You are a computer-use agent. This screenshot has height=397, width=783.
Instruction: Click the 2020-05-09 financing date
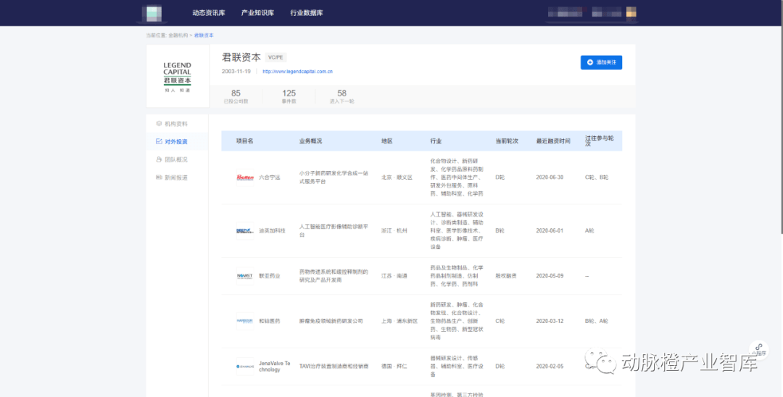550,276
